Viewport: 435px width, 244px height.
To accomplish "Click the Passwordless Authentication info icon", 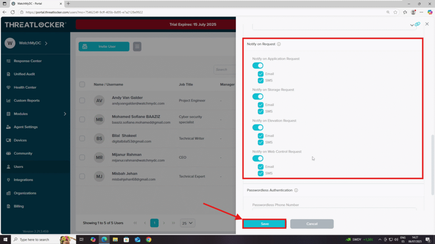I will point(296,190).
